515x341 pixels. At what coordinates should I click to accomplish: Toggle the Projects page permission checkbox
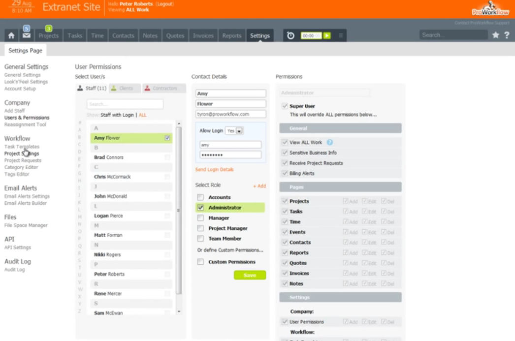pyautogui.click(x=285, y=201)
